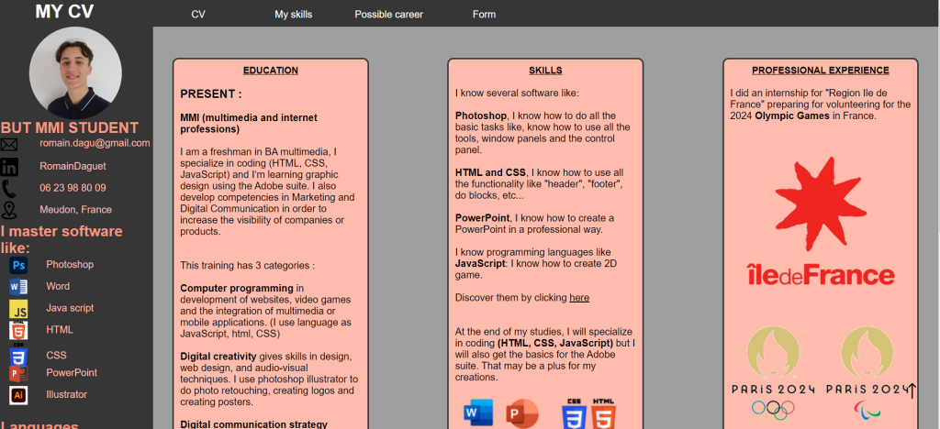Click the bold 'Olympic Games' text
940x429 pixels.
point(792,115)
